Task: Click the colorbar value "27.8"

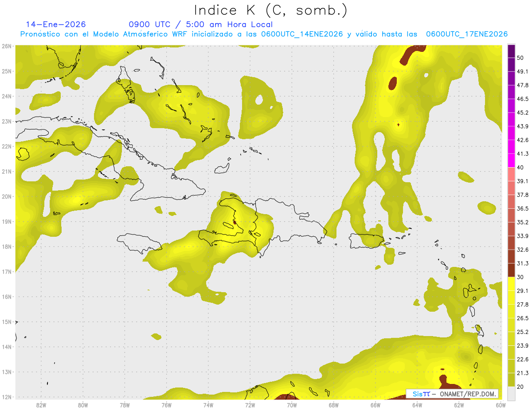Action: tap(523, 305)
